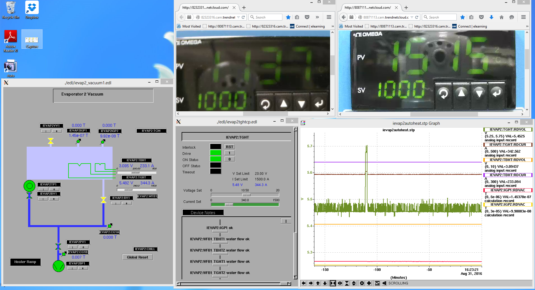
Task: Click the vertical expand arrows graph icon
Action: (x=354, y=283)
